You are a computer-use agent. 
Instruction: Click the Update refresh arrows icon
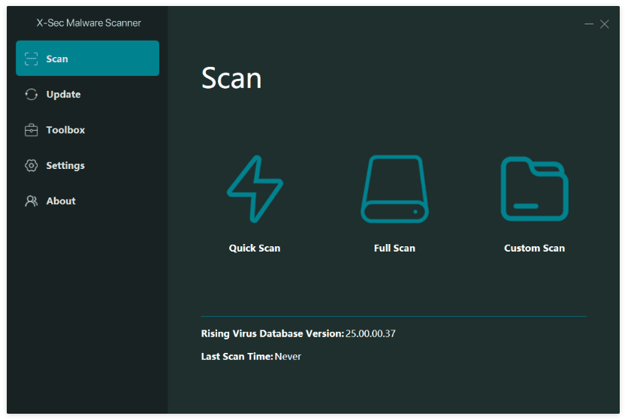pos(31,95)
